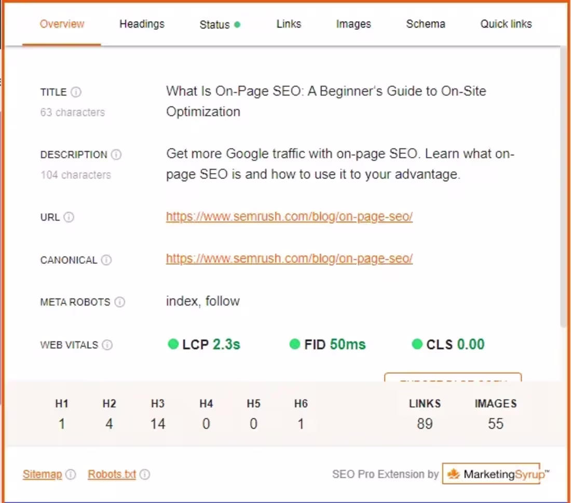The width and height of the screenshot is (571, 503).
Task: Click the green LCP indicator dot
Action: point(173,344)
